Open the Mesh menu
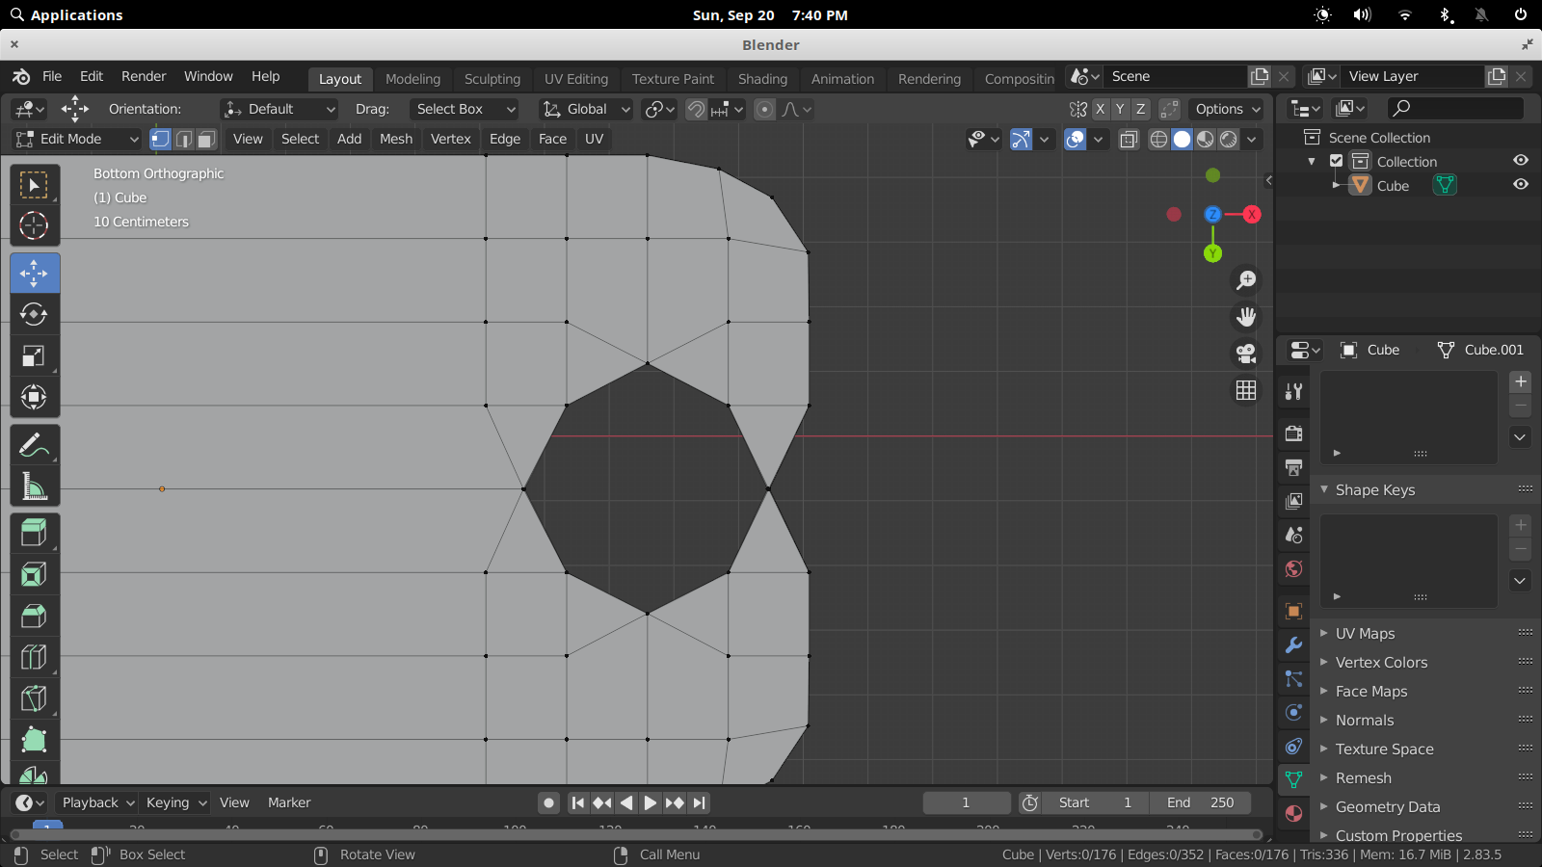 click(395, 139)
